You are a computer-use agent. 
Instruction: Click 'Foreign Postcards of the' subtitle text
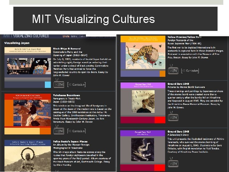point(180,40)
